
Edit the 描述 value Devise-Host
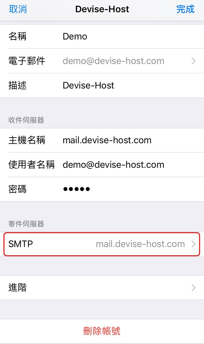click(x=88, y=86)
